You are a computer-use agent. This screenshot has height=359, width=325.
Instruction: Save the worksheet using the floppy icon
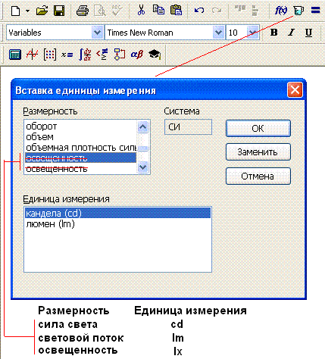59,11
